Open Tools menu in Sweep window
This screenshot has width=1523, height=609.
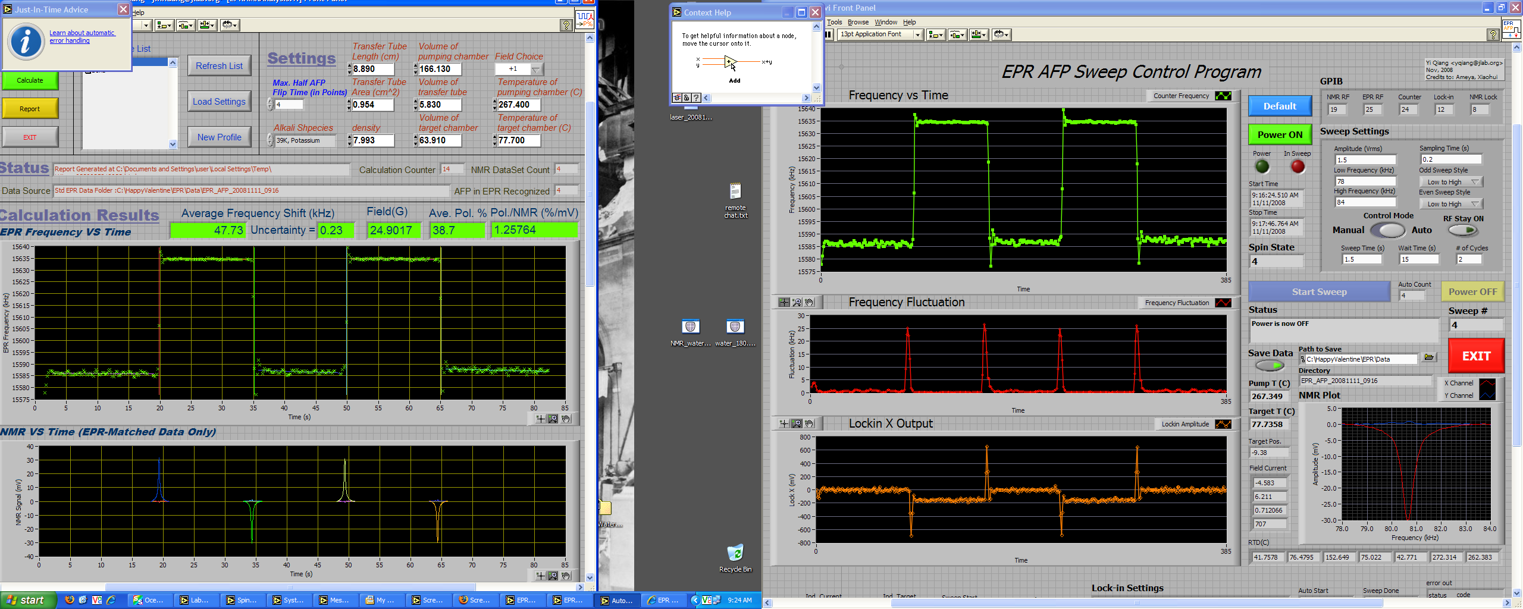point(835,23)
